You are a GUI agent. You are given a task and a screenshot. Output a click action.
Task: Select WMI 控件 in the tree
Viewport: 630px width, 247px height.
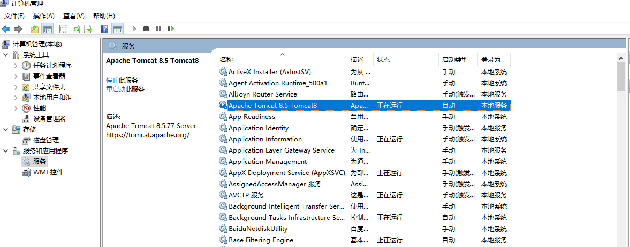pos(48,172)
